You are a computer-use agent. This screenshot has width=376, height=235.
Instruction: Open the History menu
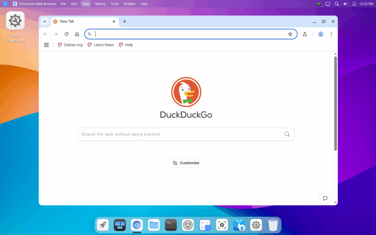pos(100,4)
